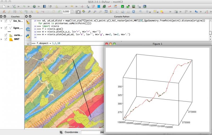Viewport: 212px width, 135px height.
Task: Toggle the mouse position extents icon in status bar
Action: point(61,132)
